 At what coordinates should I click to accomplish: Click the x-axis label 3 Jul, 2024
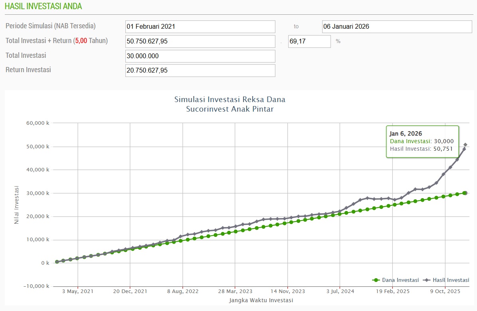click(340, 291)
